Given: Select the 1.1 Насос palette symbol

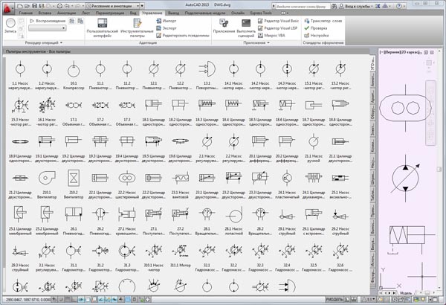Looking at the screenshot, I should [20, 69].
